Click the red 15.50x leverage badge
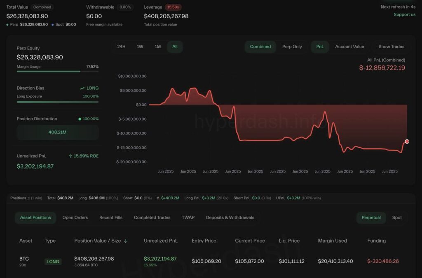This screenshot has width=422, height=278. tap(173, 7)
